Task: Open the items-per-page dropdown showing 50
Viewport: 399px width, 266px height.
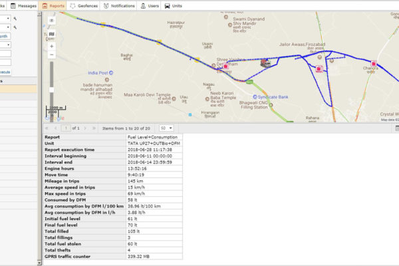Action: pyautogui.click(x=167, y=128)
